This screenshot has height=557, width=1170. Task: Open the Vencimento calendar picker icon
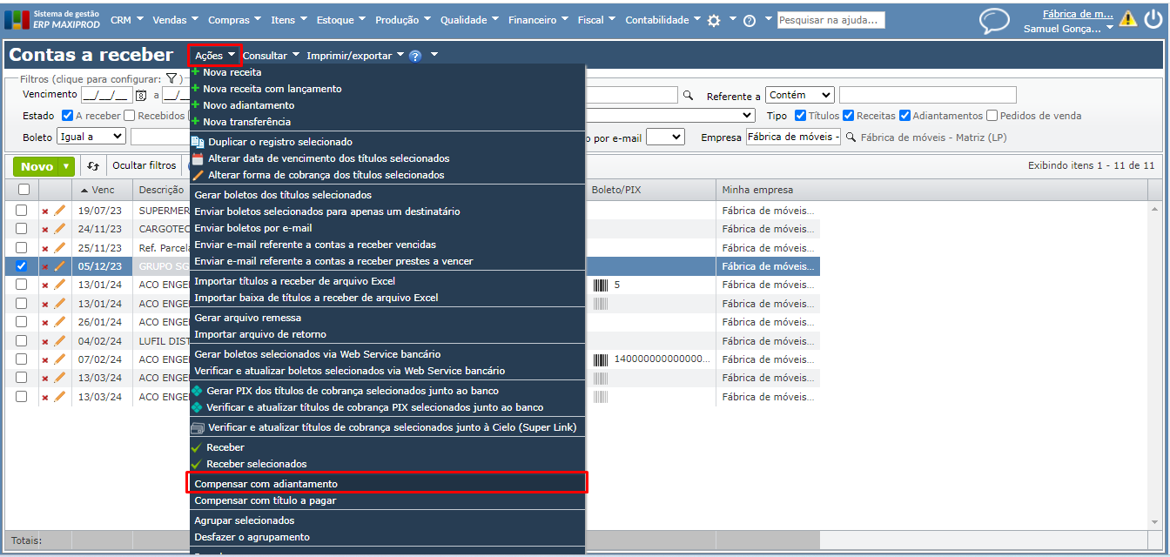140,96
